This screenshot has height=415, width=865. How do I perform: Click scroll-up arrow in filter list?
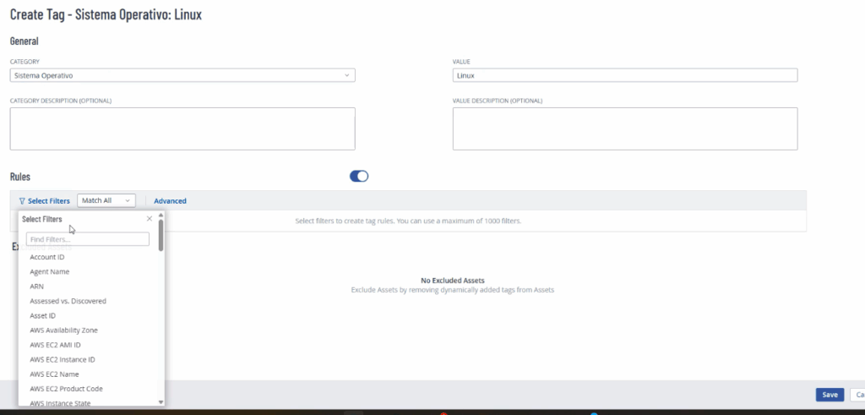click(x=160, y=216)
